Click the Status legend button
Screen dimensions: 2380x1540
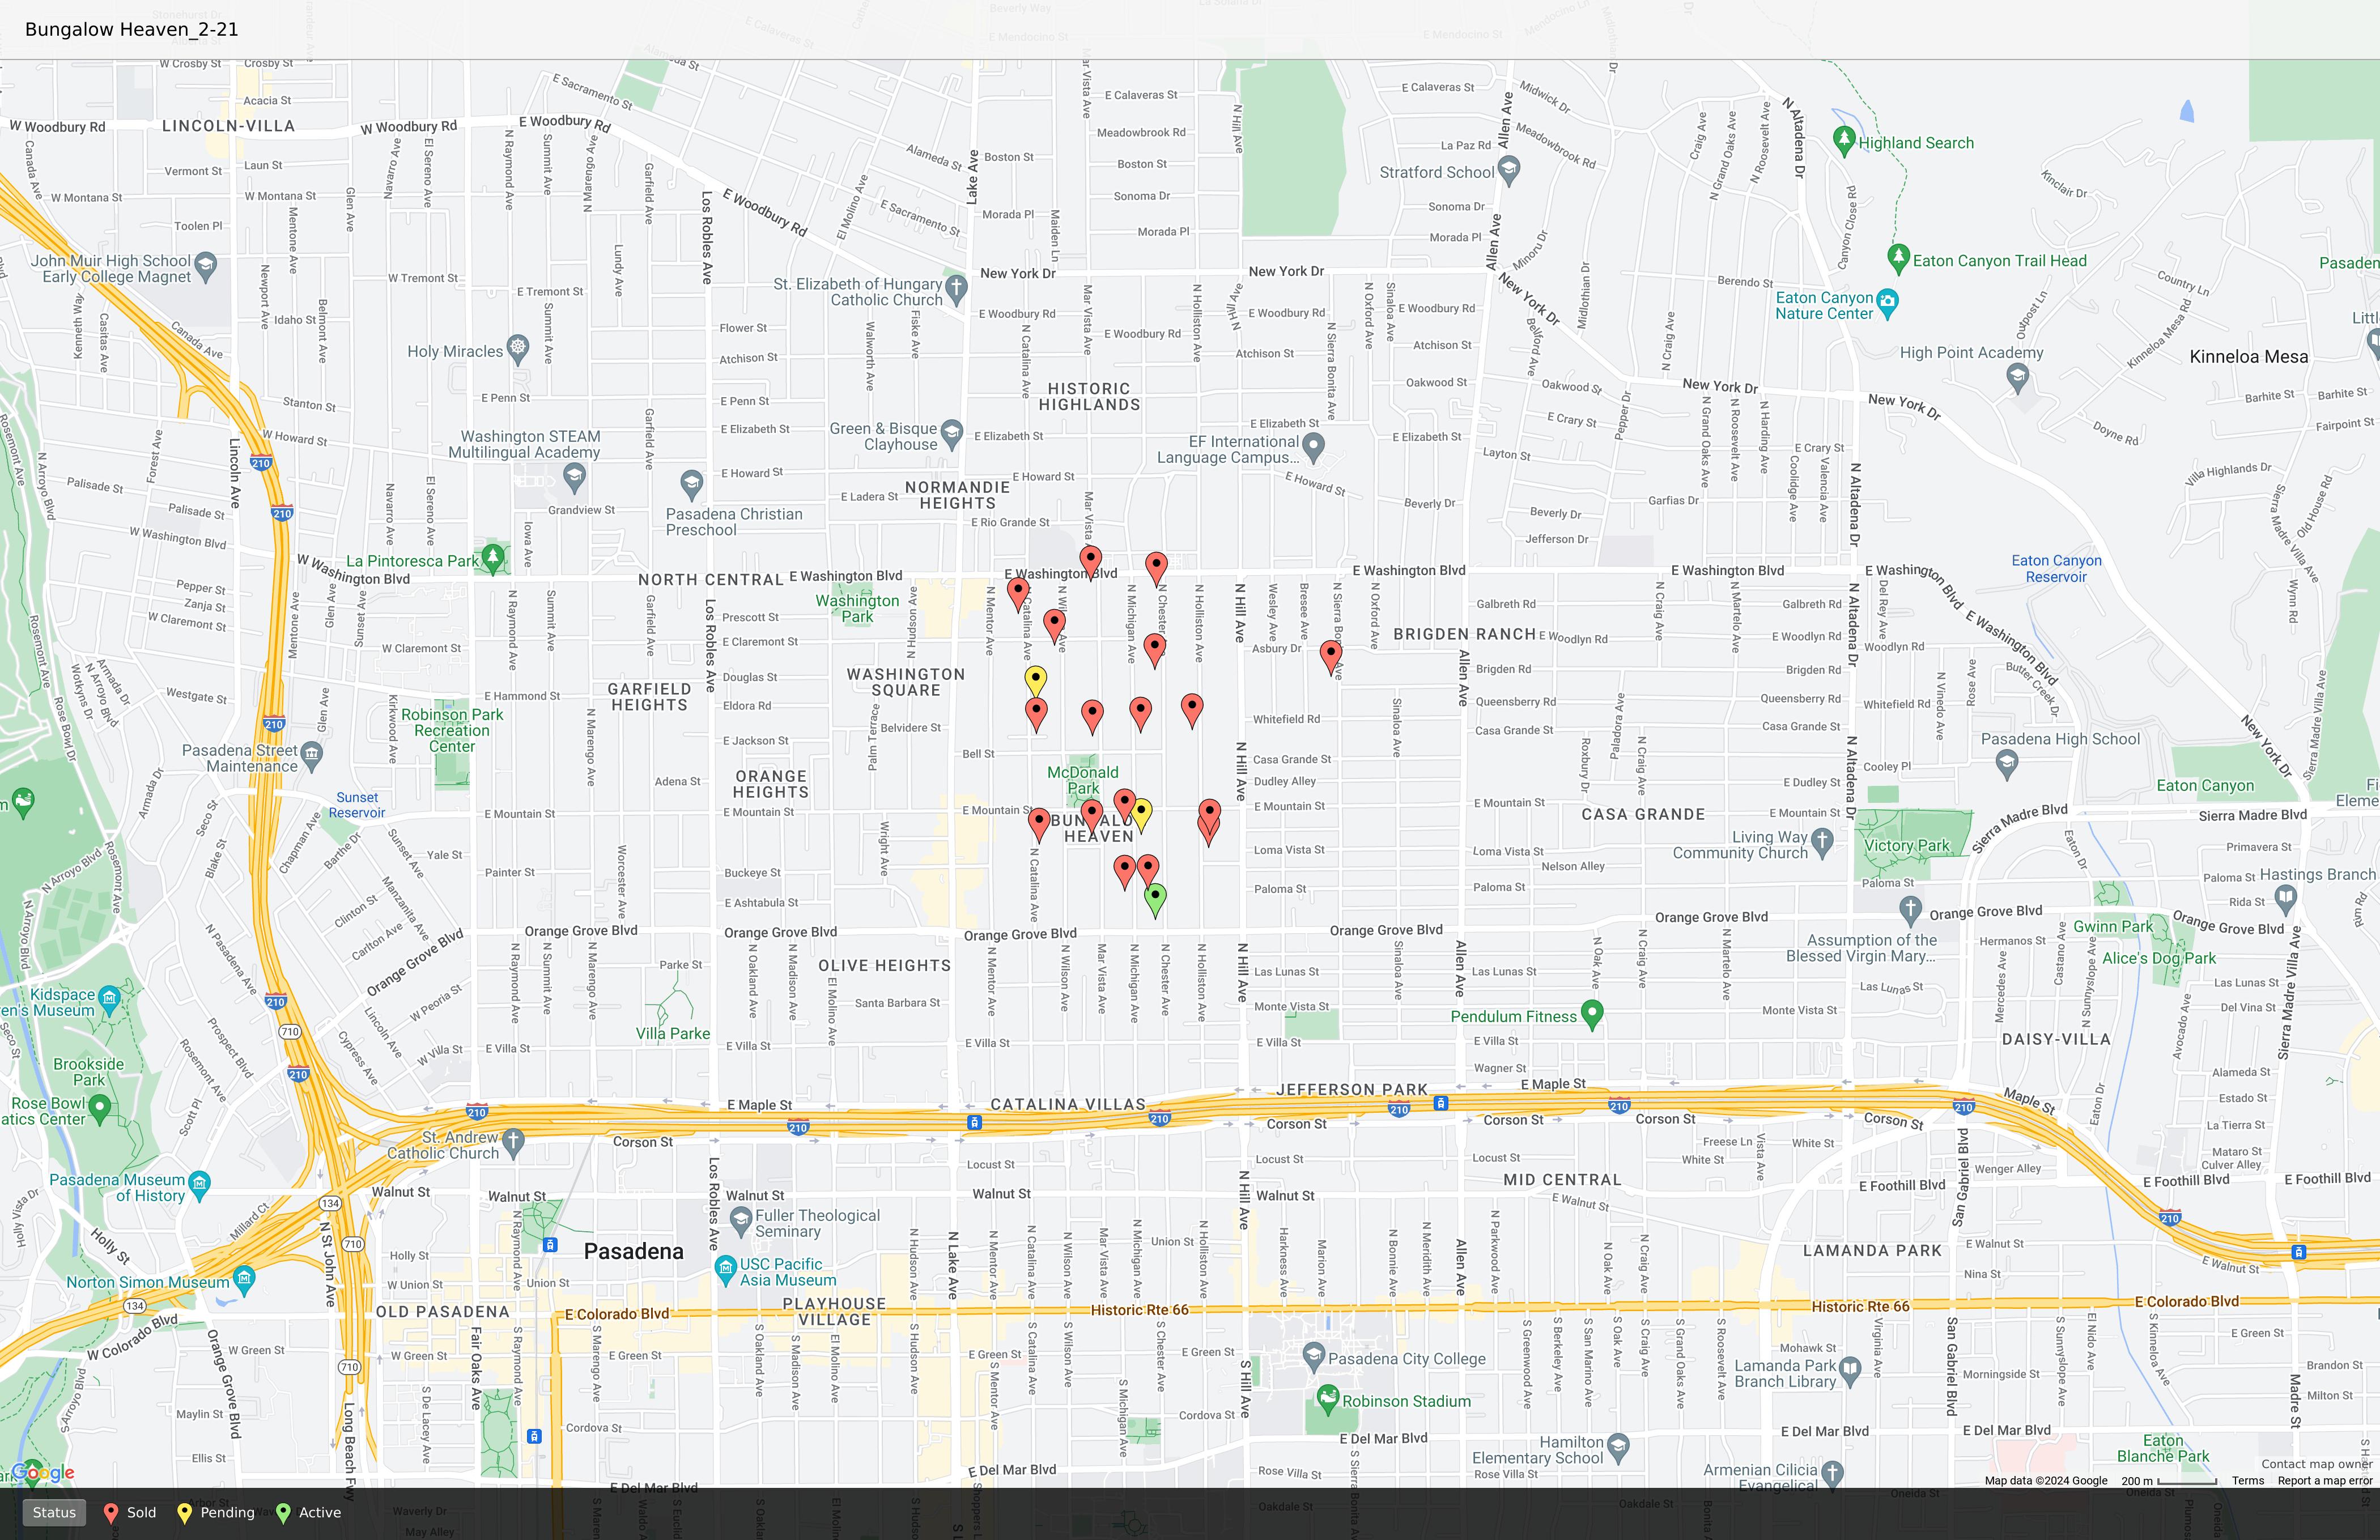(x=54, y=1512)
